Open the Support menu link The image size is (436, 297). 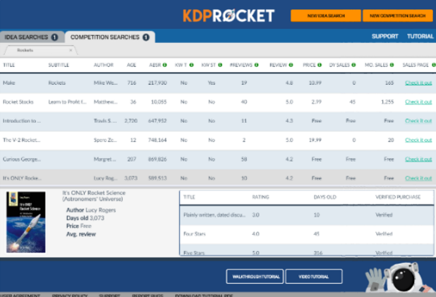pyautogui.click(x=385, y=37)
